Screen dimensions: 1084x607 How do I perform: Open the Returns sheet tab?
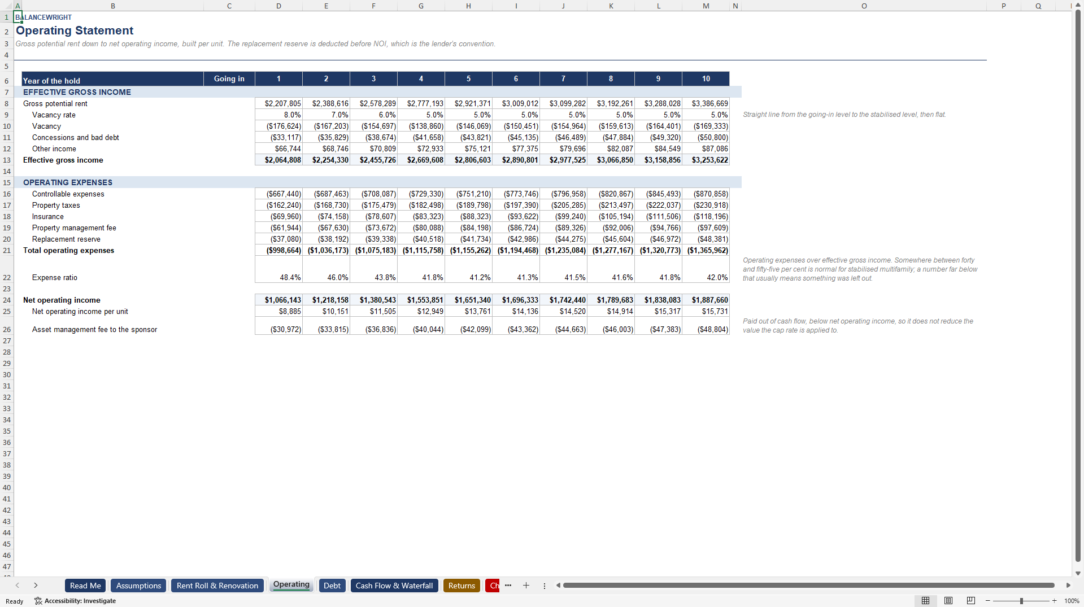pyautogui.click(x=462, y=586)
